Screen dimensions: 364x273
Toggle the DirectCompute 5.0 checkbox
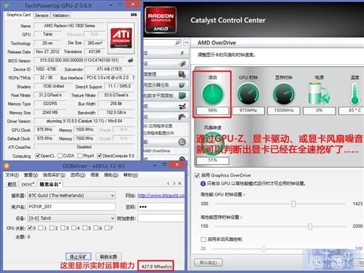click(99, 156)
